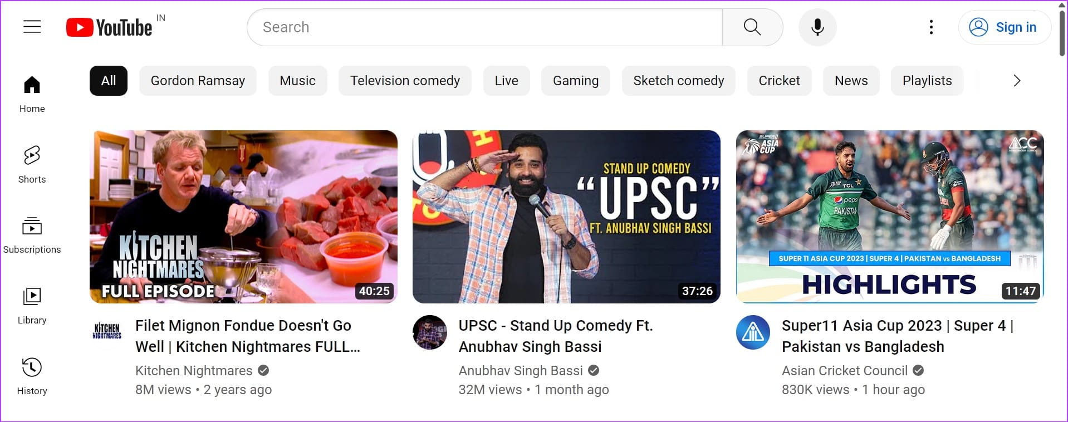1068x422 pixels.
Task: Focus the Search input field
Action: click(x=484, y=27)
